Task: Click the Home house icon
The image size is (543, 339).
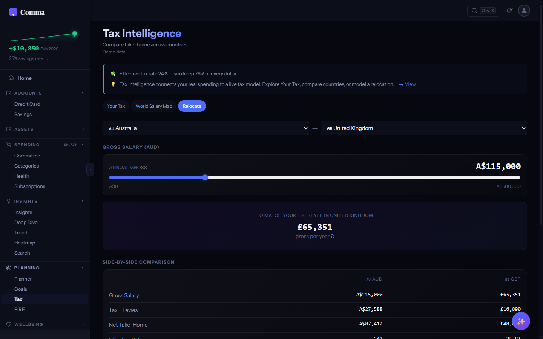Action: 11,78
